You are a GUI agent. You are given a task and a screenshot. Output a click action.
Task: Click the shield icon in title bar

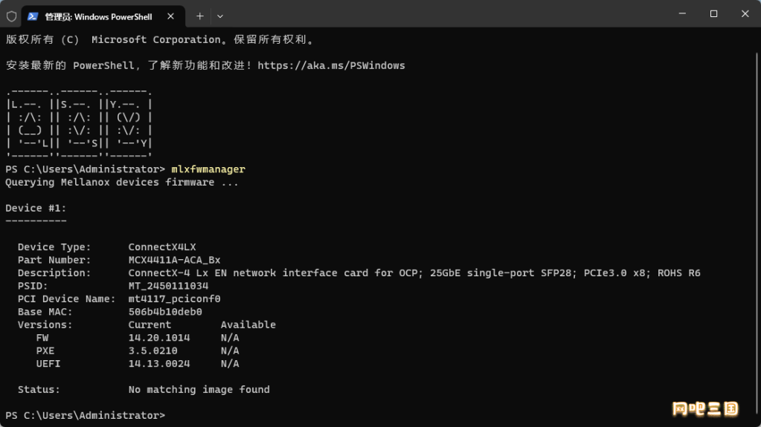click(x=12, y=16)
